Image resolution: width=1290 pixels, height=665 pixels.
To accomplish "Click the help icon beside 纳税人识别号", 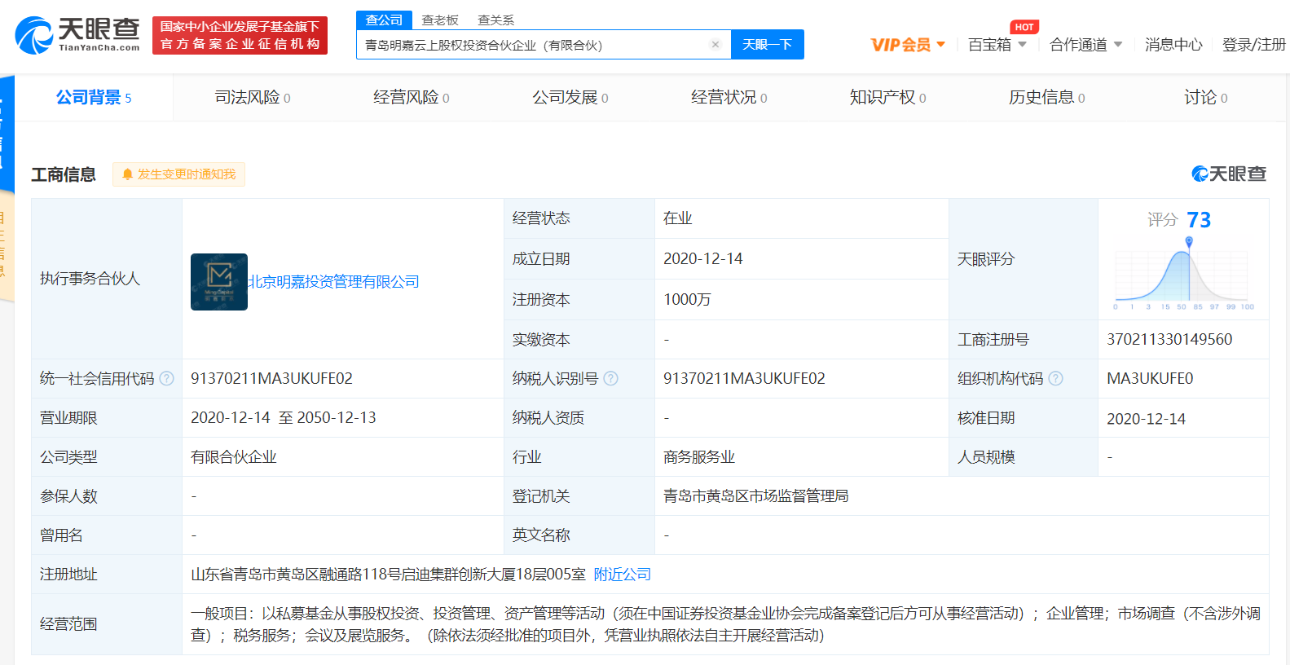I will (x=610, y=378).
